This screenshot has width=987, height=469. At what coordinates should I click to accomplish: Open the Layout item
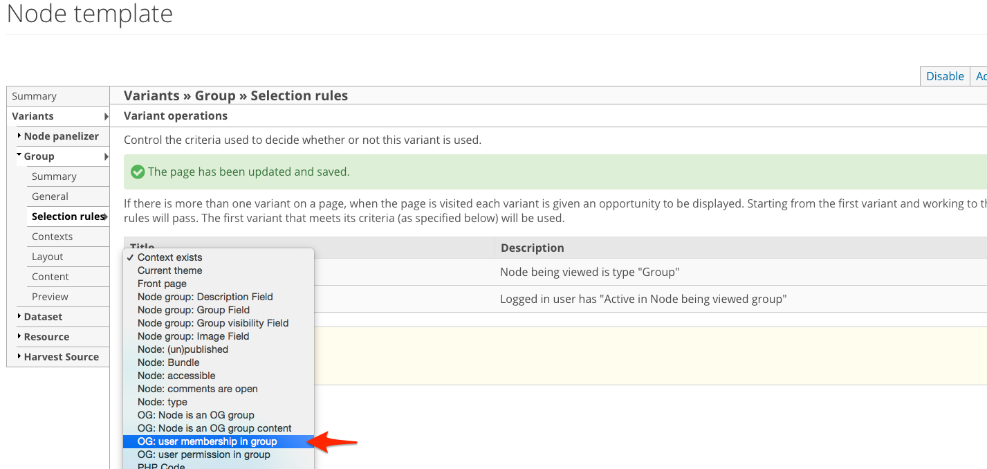point(48,257)
